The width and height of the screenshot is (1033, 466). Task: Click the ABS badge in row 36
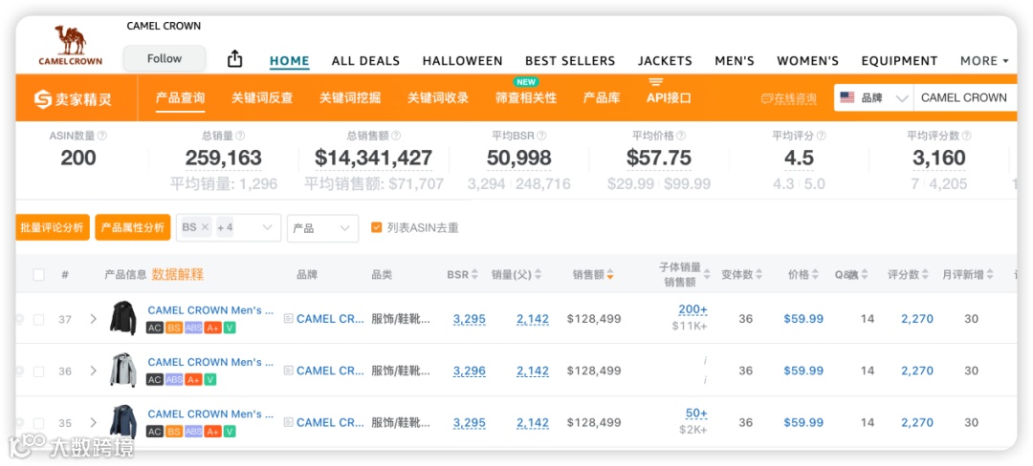point(174,379)
